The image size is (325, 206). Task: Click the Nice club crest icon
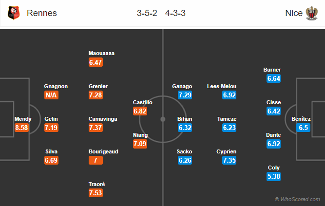[311, 13]
